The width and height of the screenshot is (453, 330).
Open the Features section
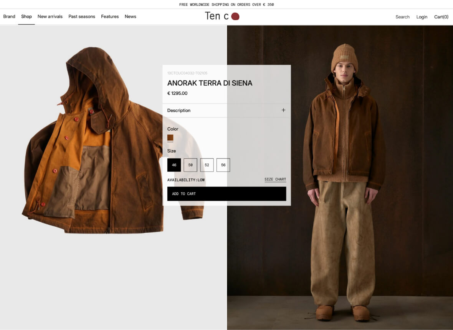click(x=110, y=16)
